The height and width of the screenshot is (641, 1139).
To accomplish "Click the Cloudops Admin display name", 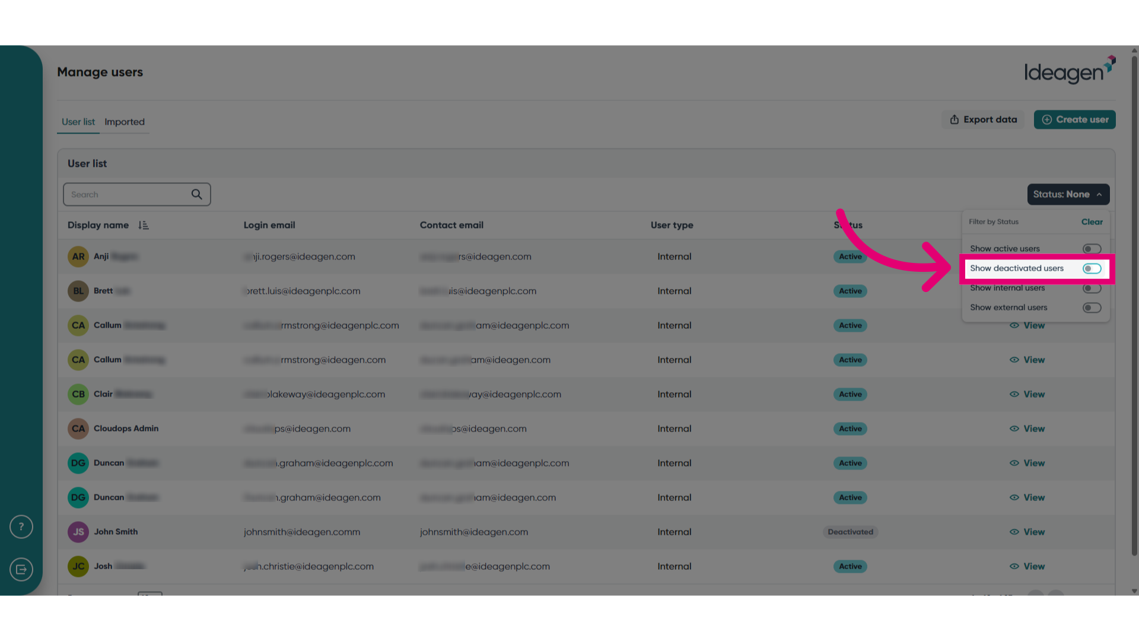I will 126,429.
